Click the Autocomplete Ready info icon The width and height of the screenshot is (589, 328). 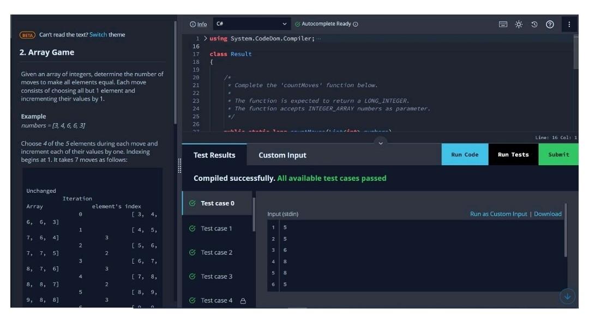coord(356,24)
